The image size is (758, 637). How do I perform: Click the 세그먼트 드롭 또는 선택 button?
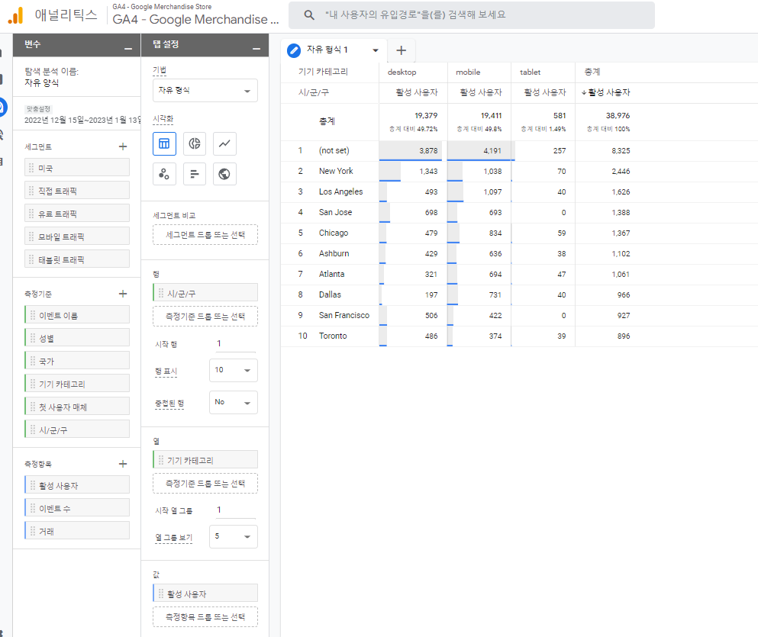(205, 235)
